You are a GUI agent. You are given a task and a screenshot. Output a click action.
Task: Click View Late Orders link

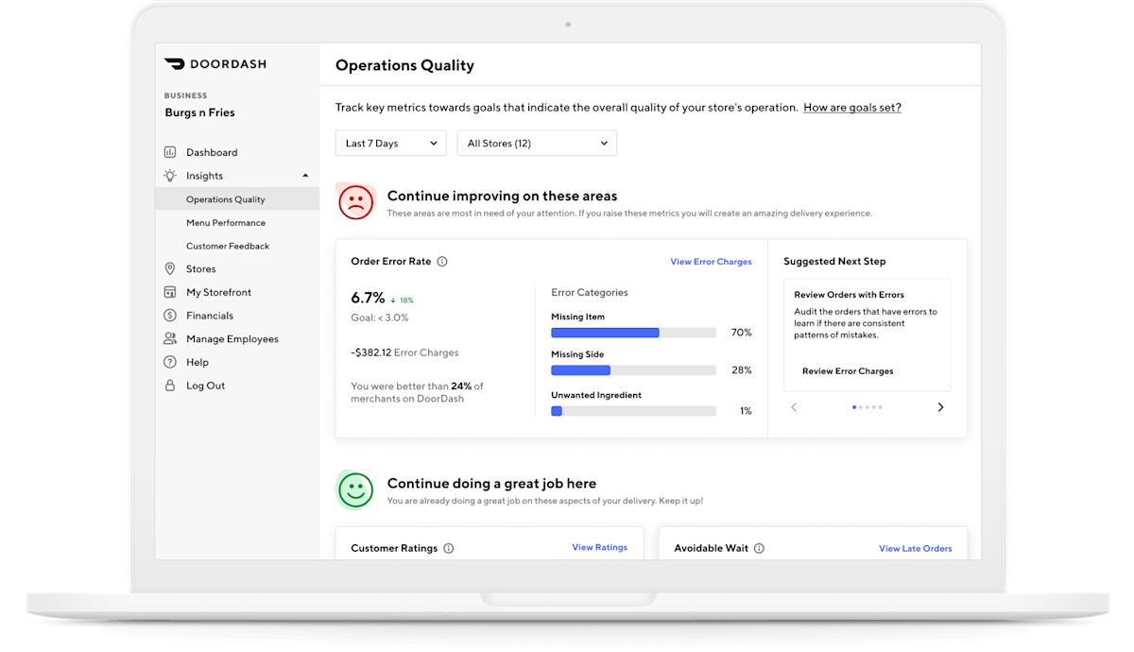[x=915, y=548]
